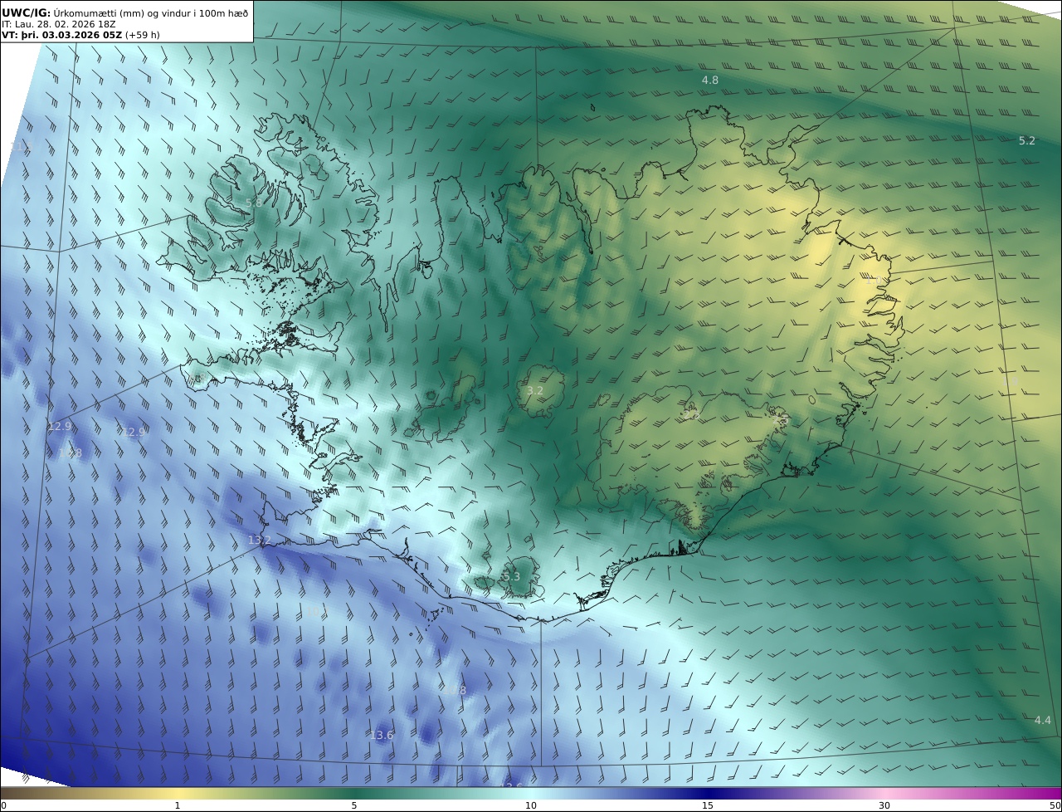Click the colour scale tick label 5
This screenshot has width=1062, height=812.
pyautogui.click(x=354, y=805)
